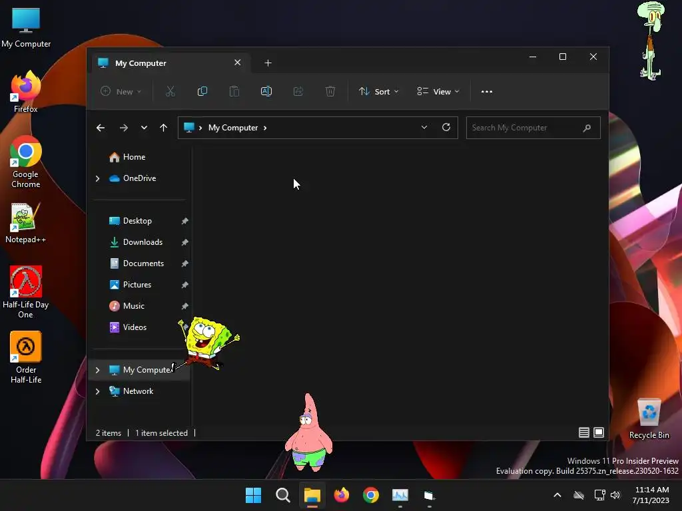This screenshot has width=682, height=511.
Task: Unpin Pictures using its pin icon
Action: (x=185, y=285)
